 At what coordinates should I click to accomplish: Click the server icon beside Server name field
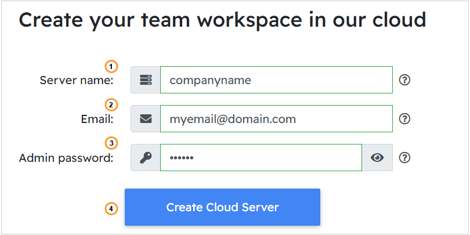click(x=146, y=80)
